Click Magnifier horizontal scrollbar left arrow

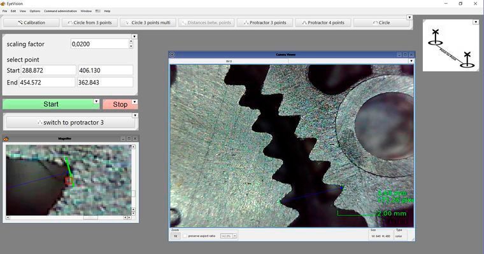pos(8,218)
